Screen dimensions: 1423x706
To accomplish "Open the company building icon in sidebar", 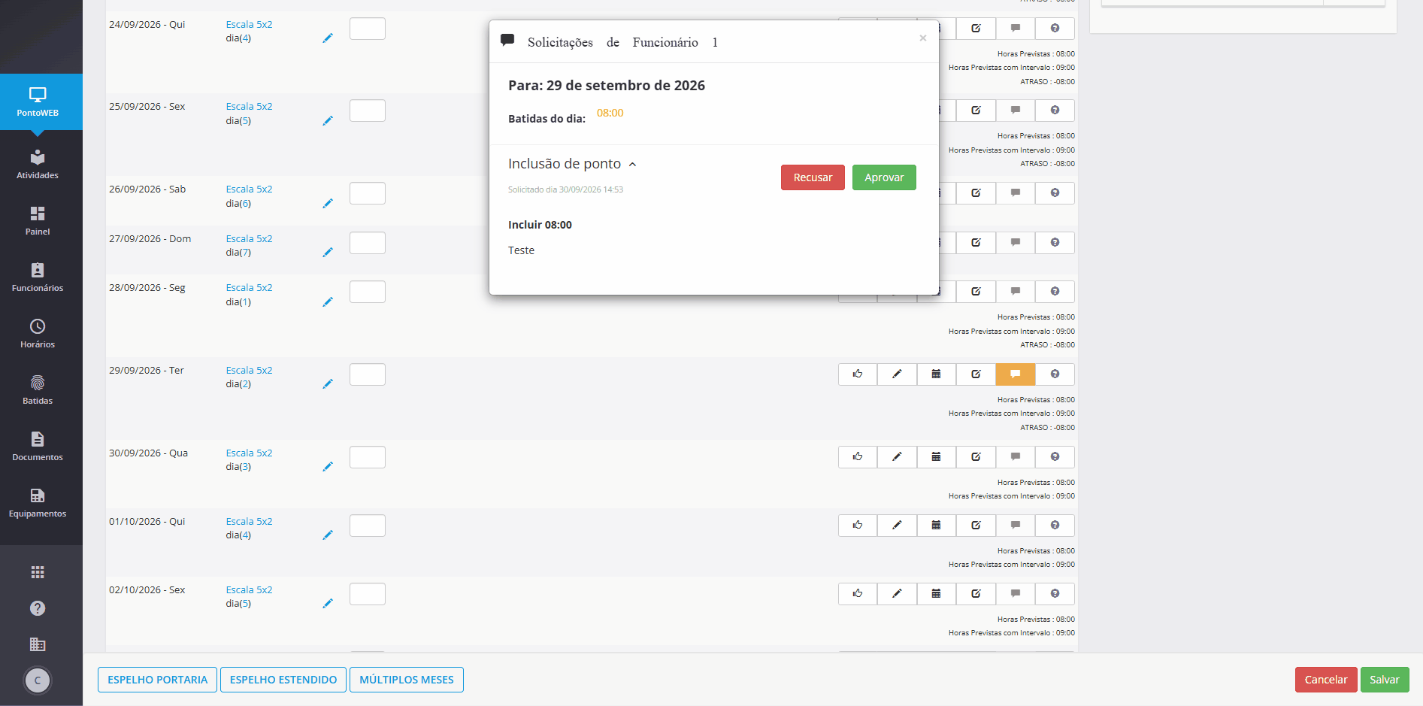I will pyautogui.click(x=38, y=644).
